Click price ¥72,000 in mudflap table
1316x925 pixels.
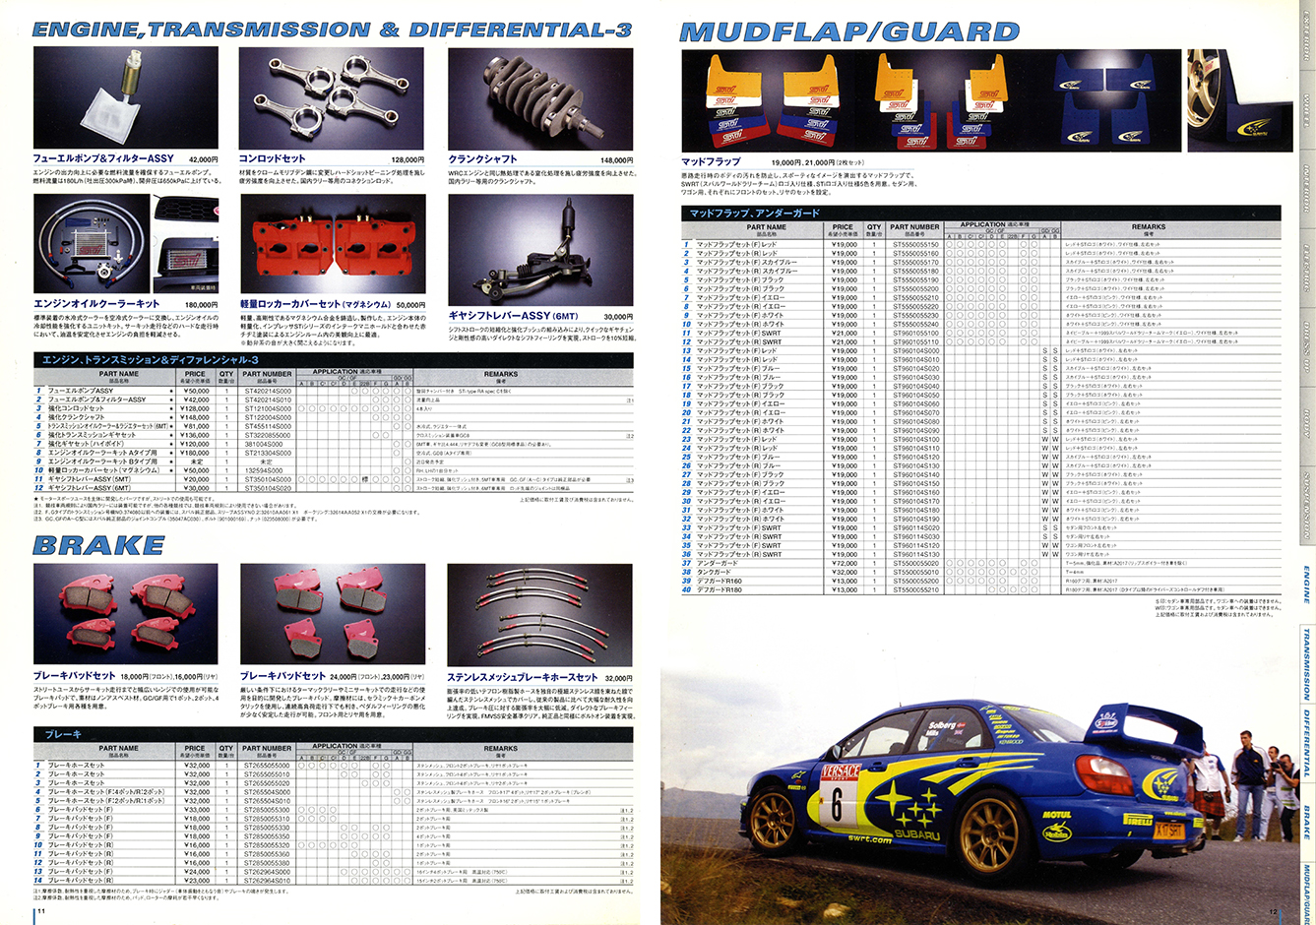(845, 563)
